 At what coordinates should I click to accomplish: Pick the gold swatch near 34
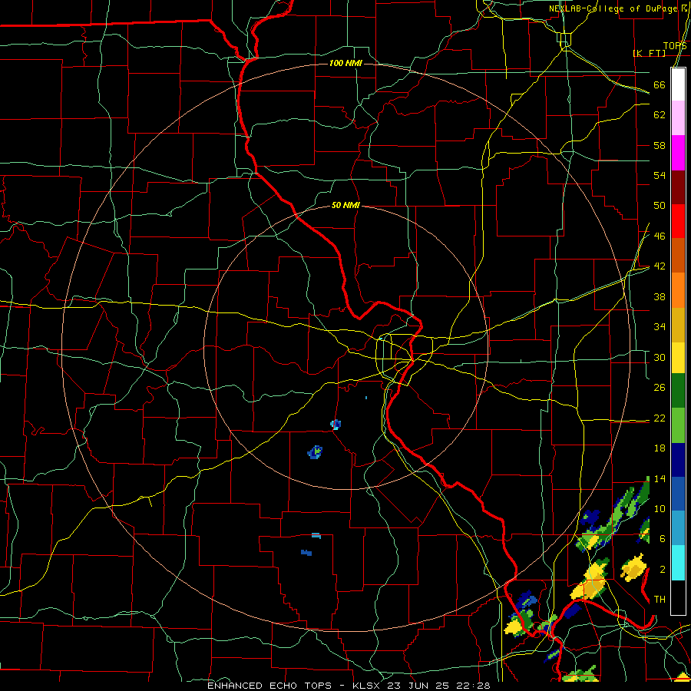point(678,325)
